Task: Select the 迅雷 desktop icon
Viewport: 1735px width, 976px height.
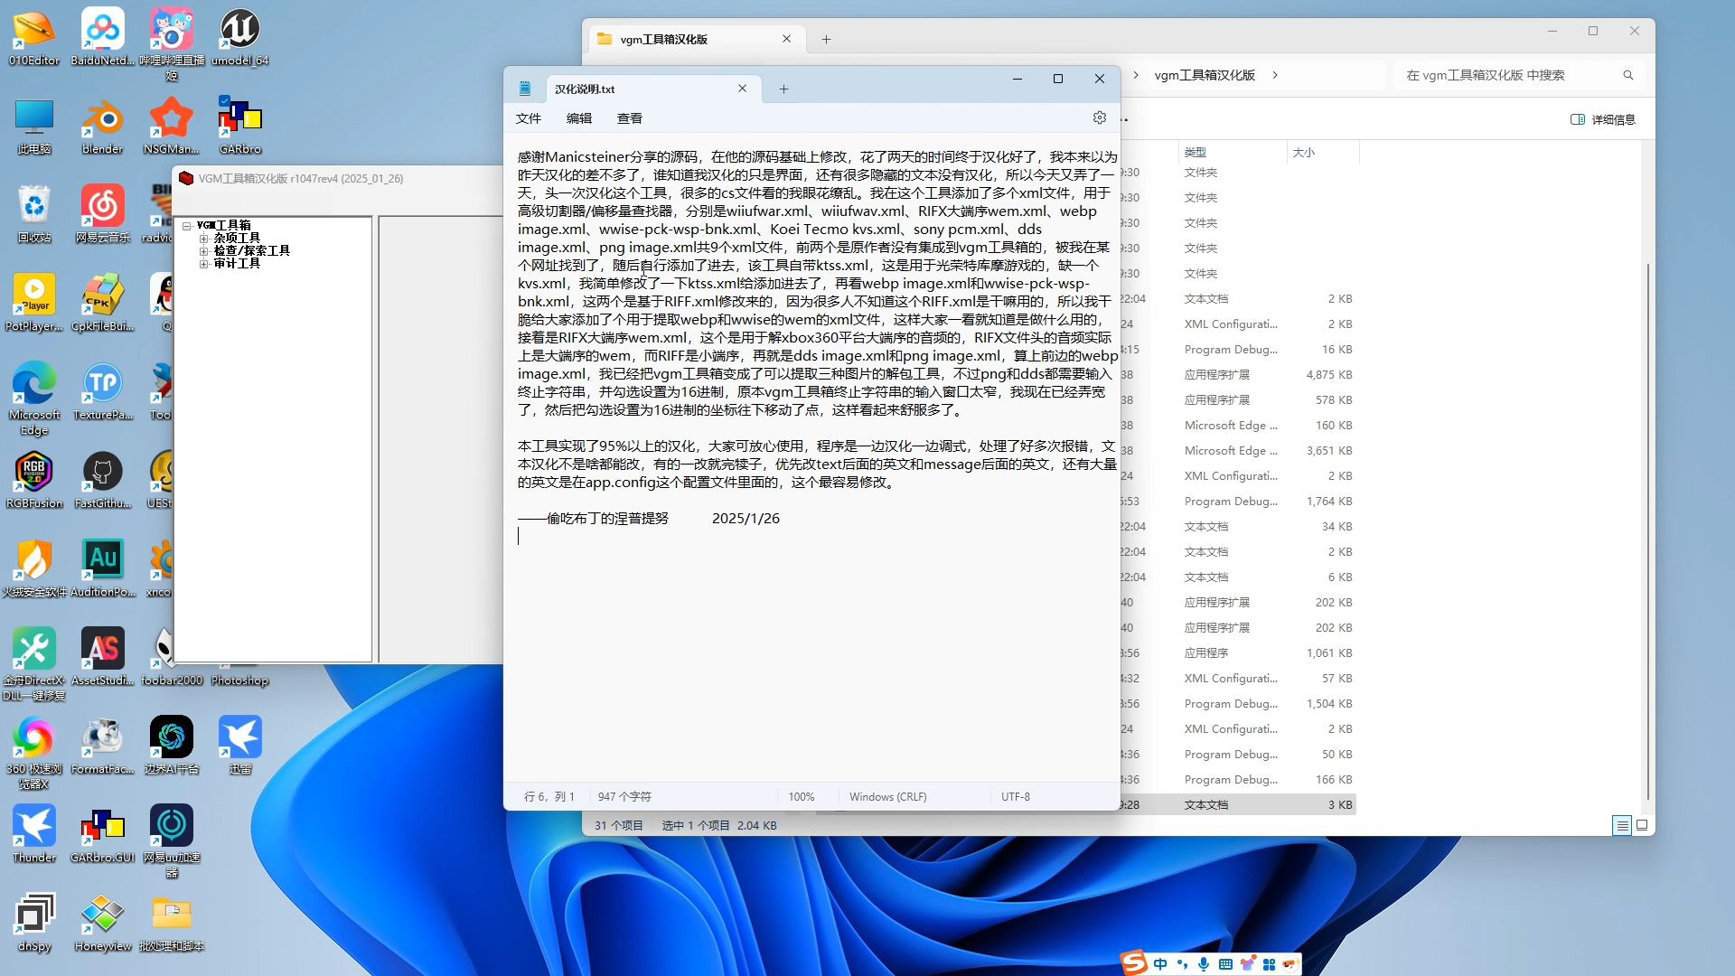Action: 239,746
